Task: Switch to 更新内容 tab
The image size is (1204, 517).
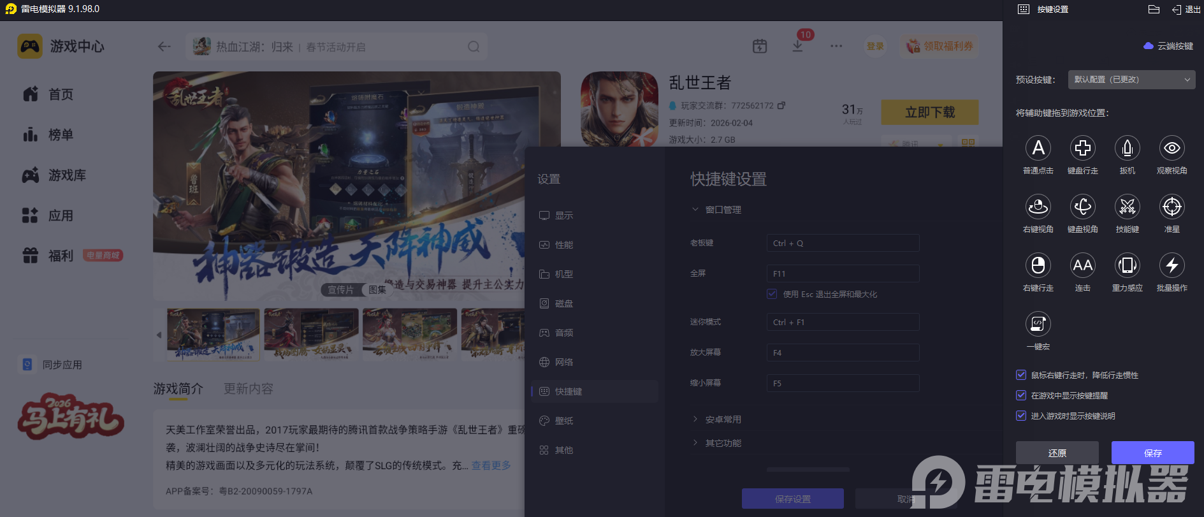Action: pos(248,389)
